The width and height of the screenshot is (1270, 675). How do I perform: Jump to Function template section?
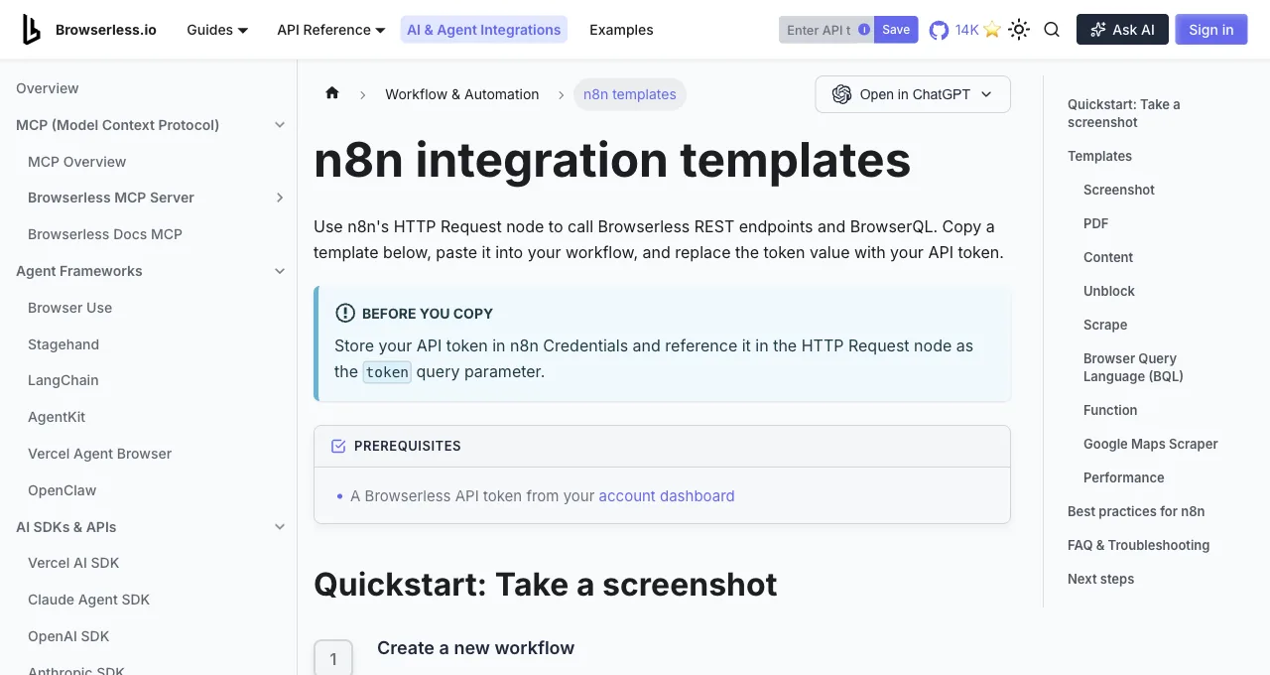1110,410
